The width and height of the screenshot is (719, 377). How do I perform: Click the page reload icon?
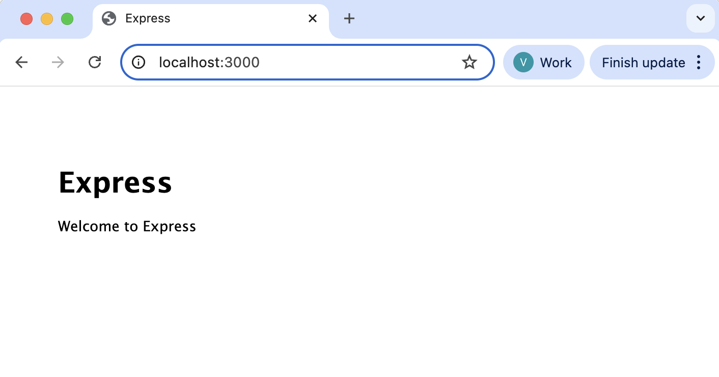(95, 62)
